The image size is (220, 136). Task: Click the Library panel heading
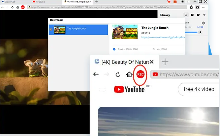pos(165,15)
